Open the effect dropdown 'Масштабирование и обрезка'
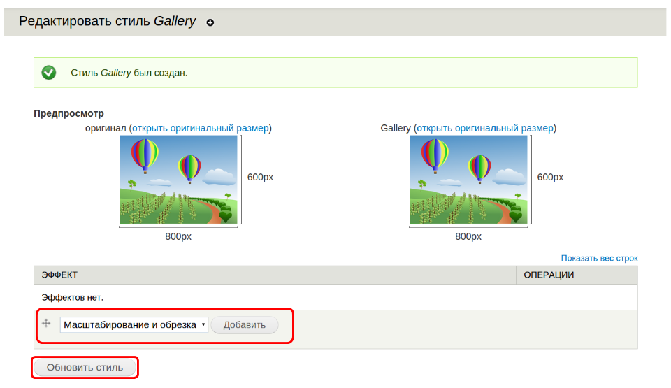671x388 pixels. point(134,325)
